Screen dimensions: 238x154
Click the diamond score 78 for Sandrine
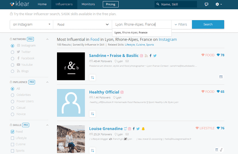click(x=220, y=55)
